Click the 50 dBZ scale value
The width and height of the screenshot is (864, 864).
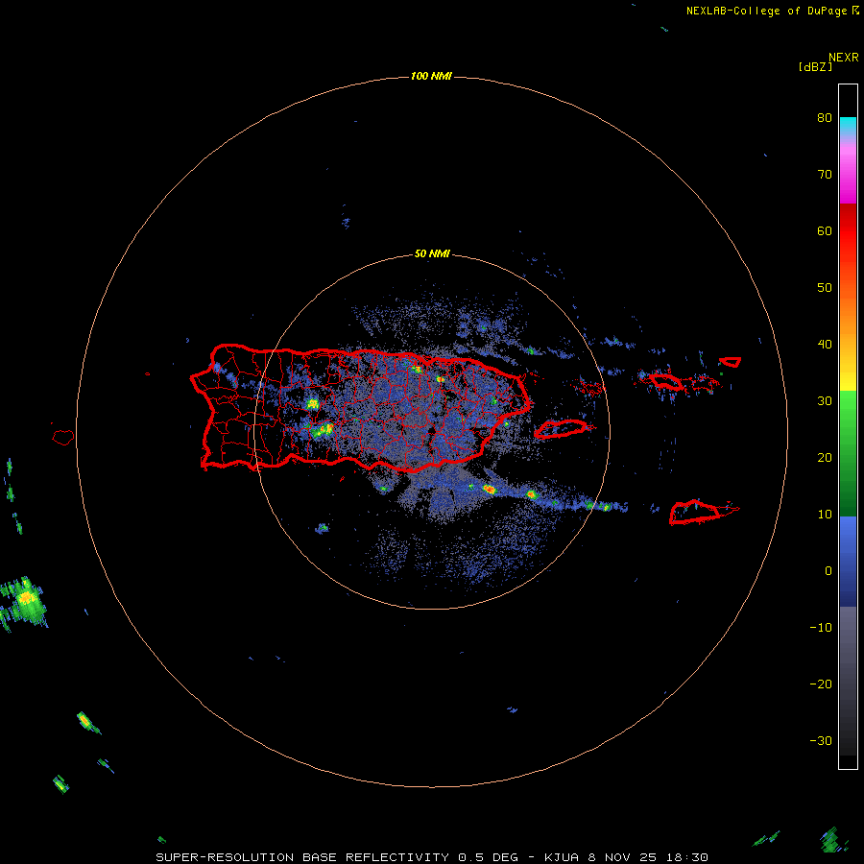pos(825,288)
